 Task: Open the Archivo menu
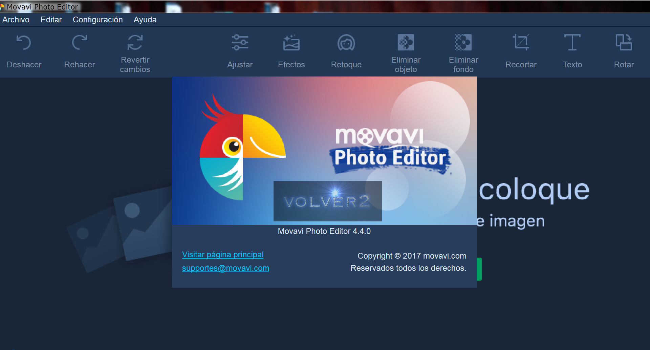(x=16, y=20)
